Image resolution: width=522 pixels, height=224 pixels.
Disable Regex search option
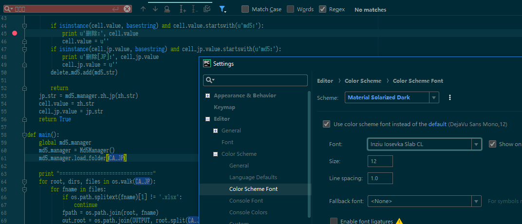point(322,9)
